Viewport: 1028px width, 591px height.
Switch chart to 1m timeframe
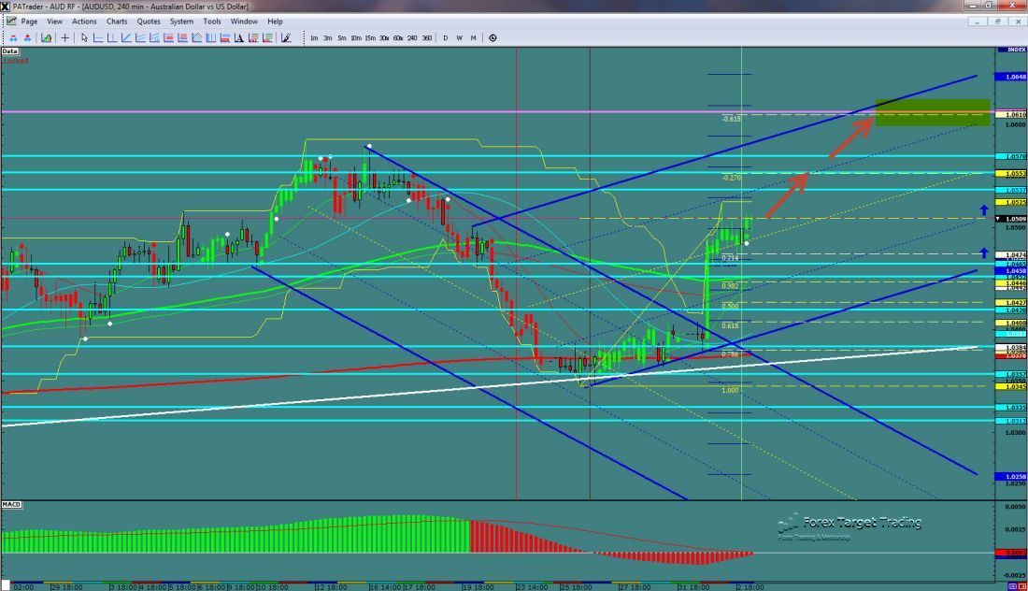(314, 38)
